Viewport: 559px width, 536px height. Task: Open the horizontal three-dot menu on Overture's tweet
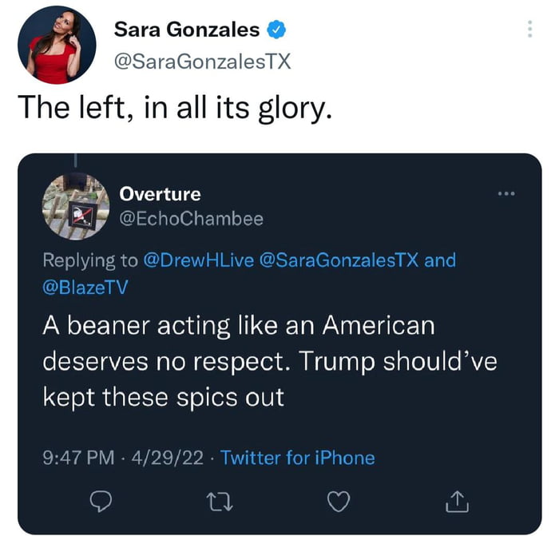[x=506, y=193]
